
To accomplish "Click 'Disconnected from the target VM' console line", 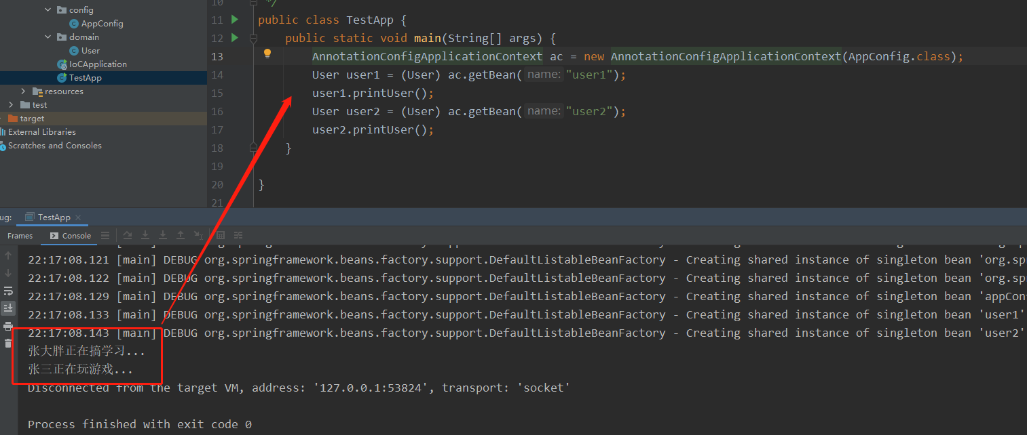I will (x=299, y=388).
